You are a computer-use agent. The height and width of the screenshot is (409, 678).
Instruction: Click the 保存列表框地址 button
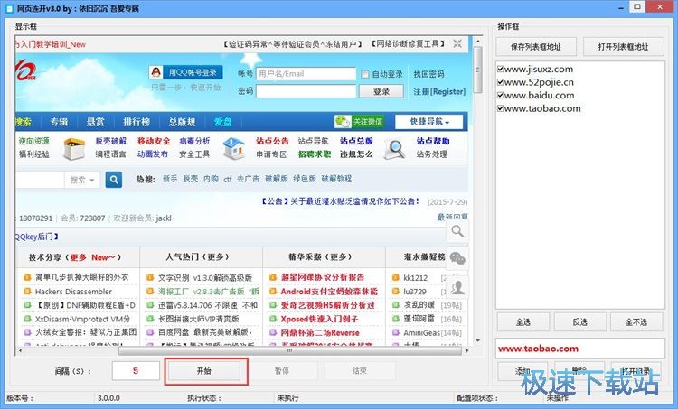pyautogui.click(x=536, y=47)
